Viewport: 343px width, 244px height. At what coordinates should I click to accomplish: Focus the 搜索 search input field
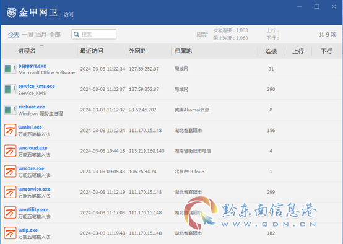(x=94, y=34)
